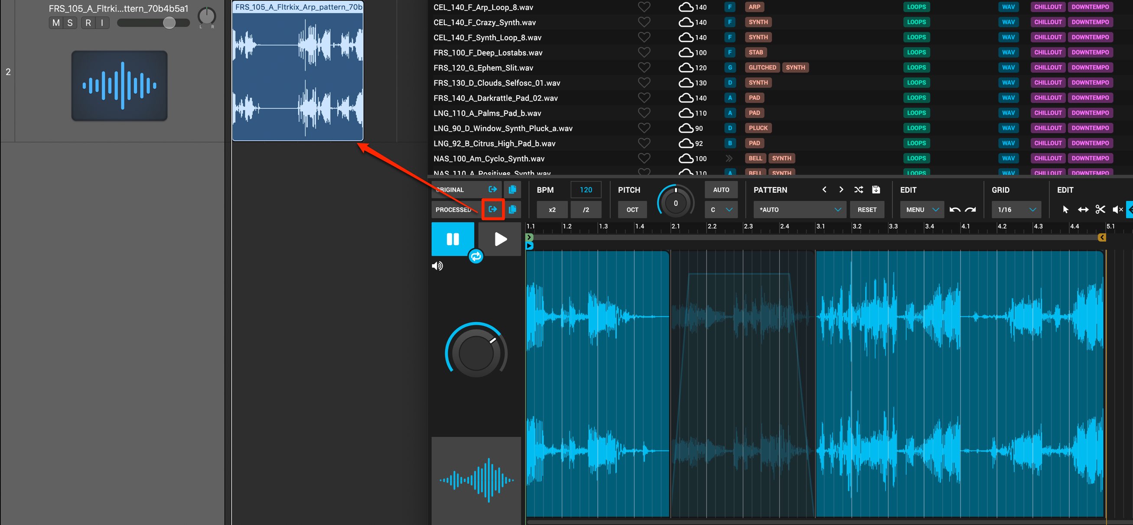Select the stretch arrows edit tool
Screen dimensions: 1133x525
coord(1083,210)
